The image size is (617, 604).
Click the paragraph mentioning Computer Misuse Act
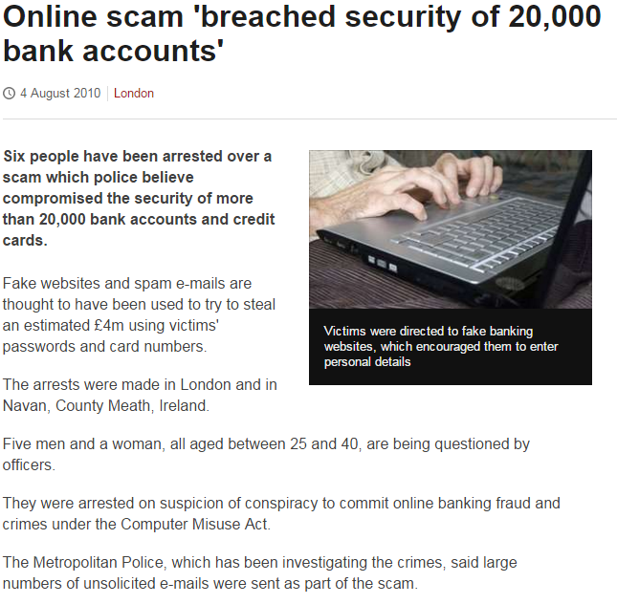(x=281, y=513)
